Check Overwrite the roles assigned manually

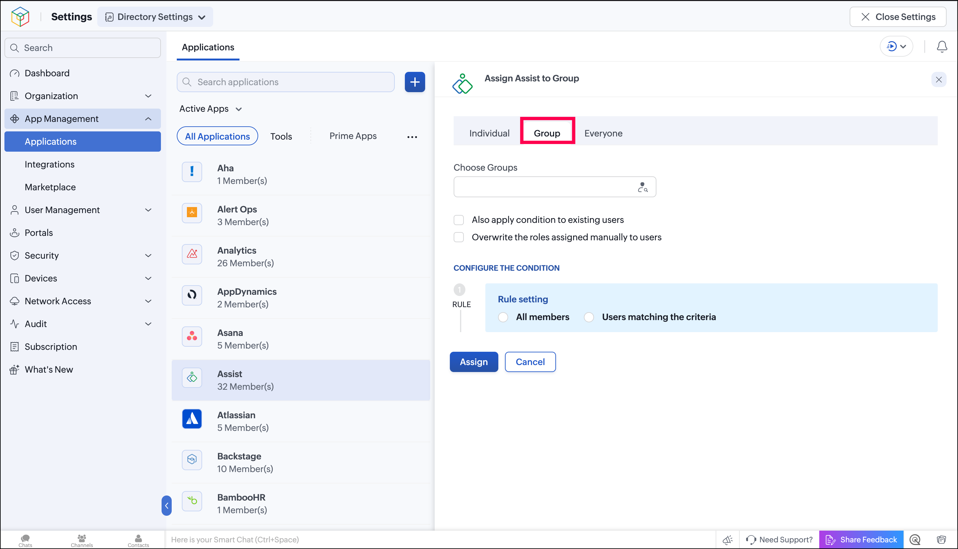459,237
